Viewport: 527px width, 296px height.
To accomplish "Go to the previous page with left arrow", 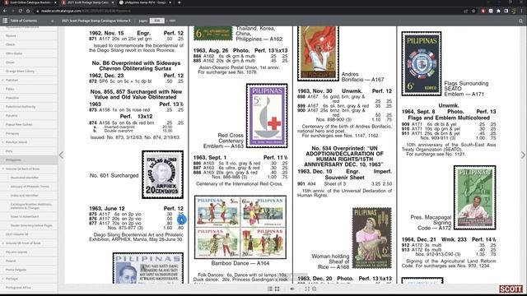I will pyautogui.click(x=61, y=155).
